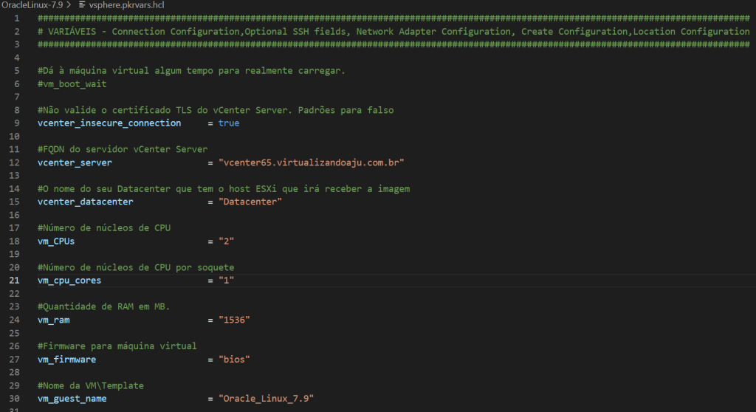
Task: Click the breadcrumb chevron separator after OracleLinux-7.9
Action: pos(69,5)
